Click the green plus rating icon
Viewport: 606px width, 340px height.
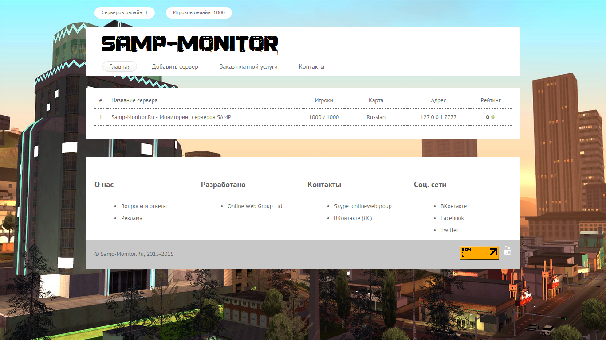coord(493,117)
